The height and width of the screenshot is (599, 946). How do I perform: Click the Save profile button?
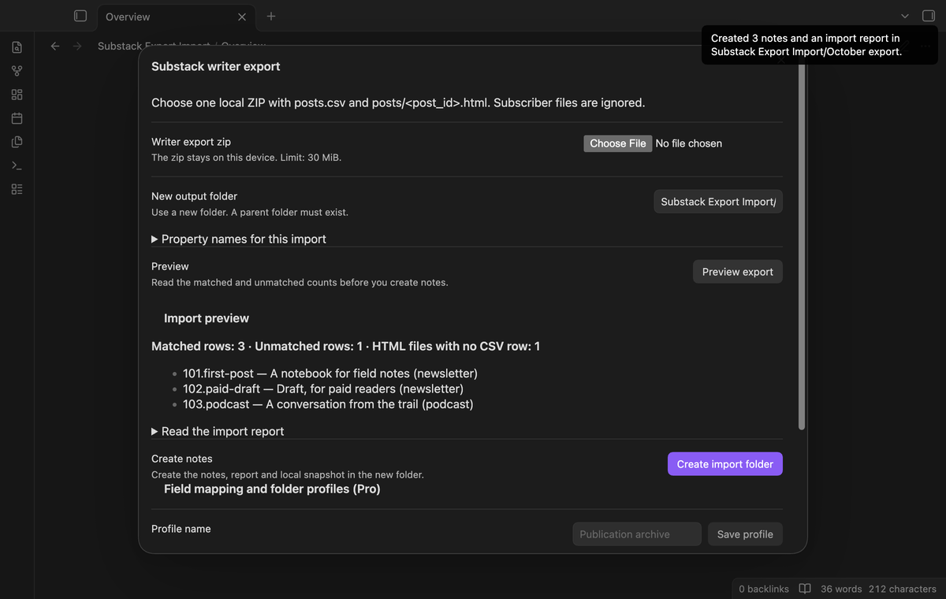point(745,534)
